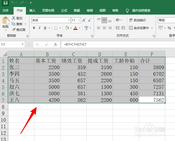
Task: Switch to the 数据 tab
Action: tap(77, 11)
